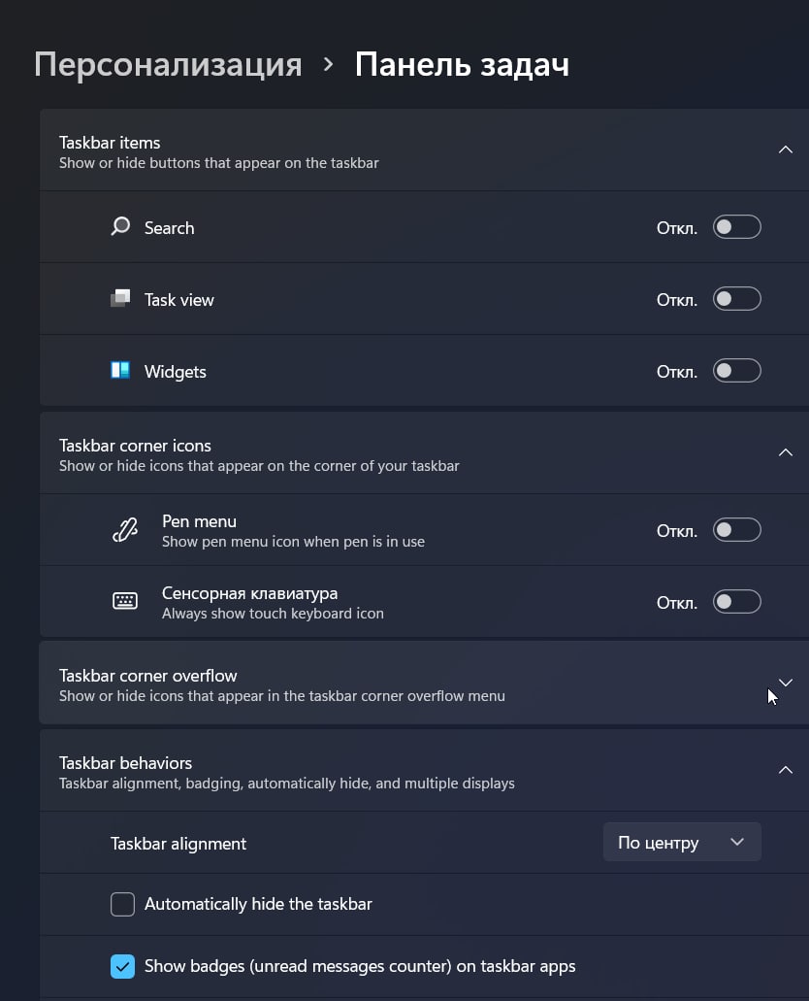Click the touch keyboard icon
Screen dimensions: 809x1001
click(125, 601)
